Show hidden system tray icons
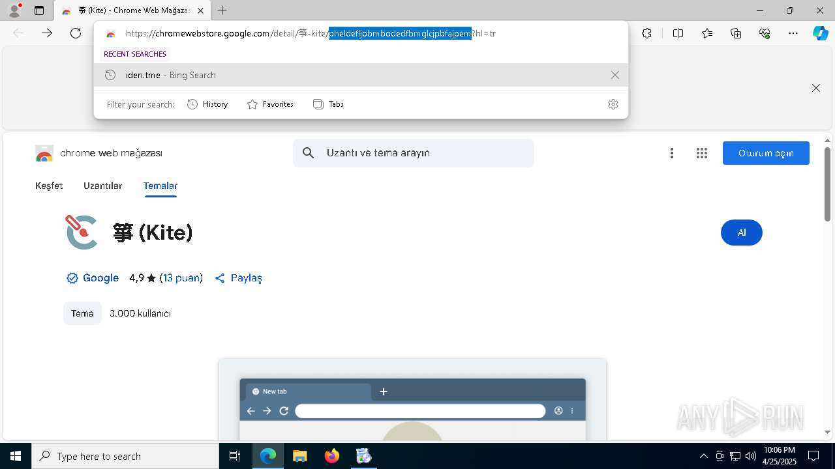This screenshot has height=469, width=835. coord(703,456)
